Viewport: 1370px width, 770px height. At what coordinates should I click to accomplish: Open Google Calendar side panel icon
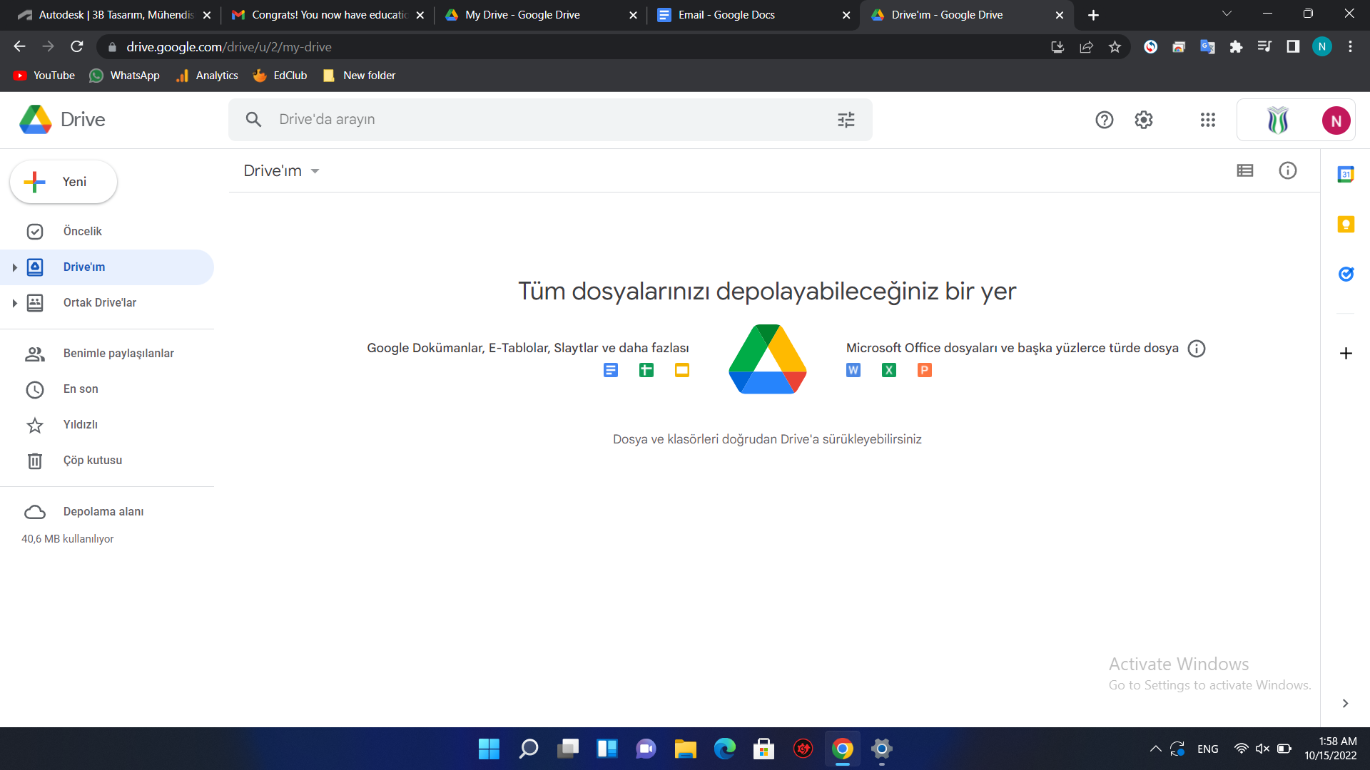click(x=1346, y=174)
